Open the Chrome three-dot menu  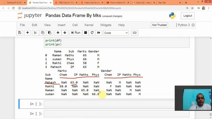(x=209, y=8)
